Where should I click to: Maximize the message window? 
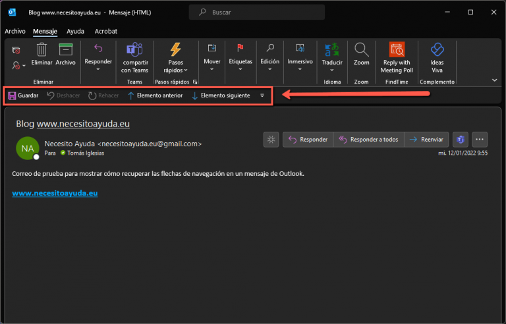pyautogui.click(x=470, y=13)
